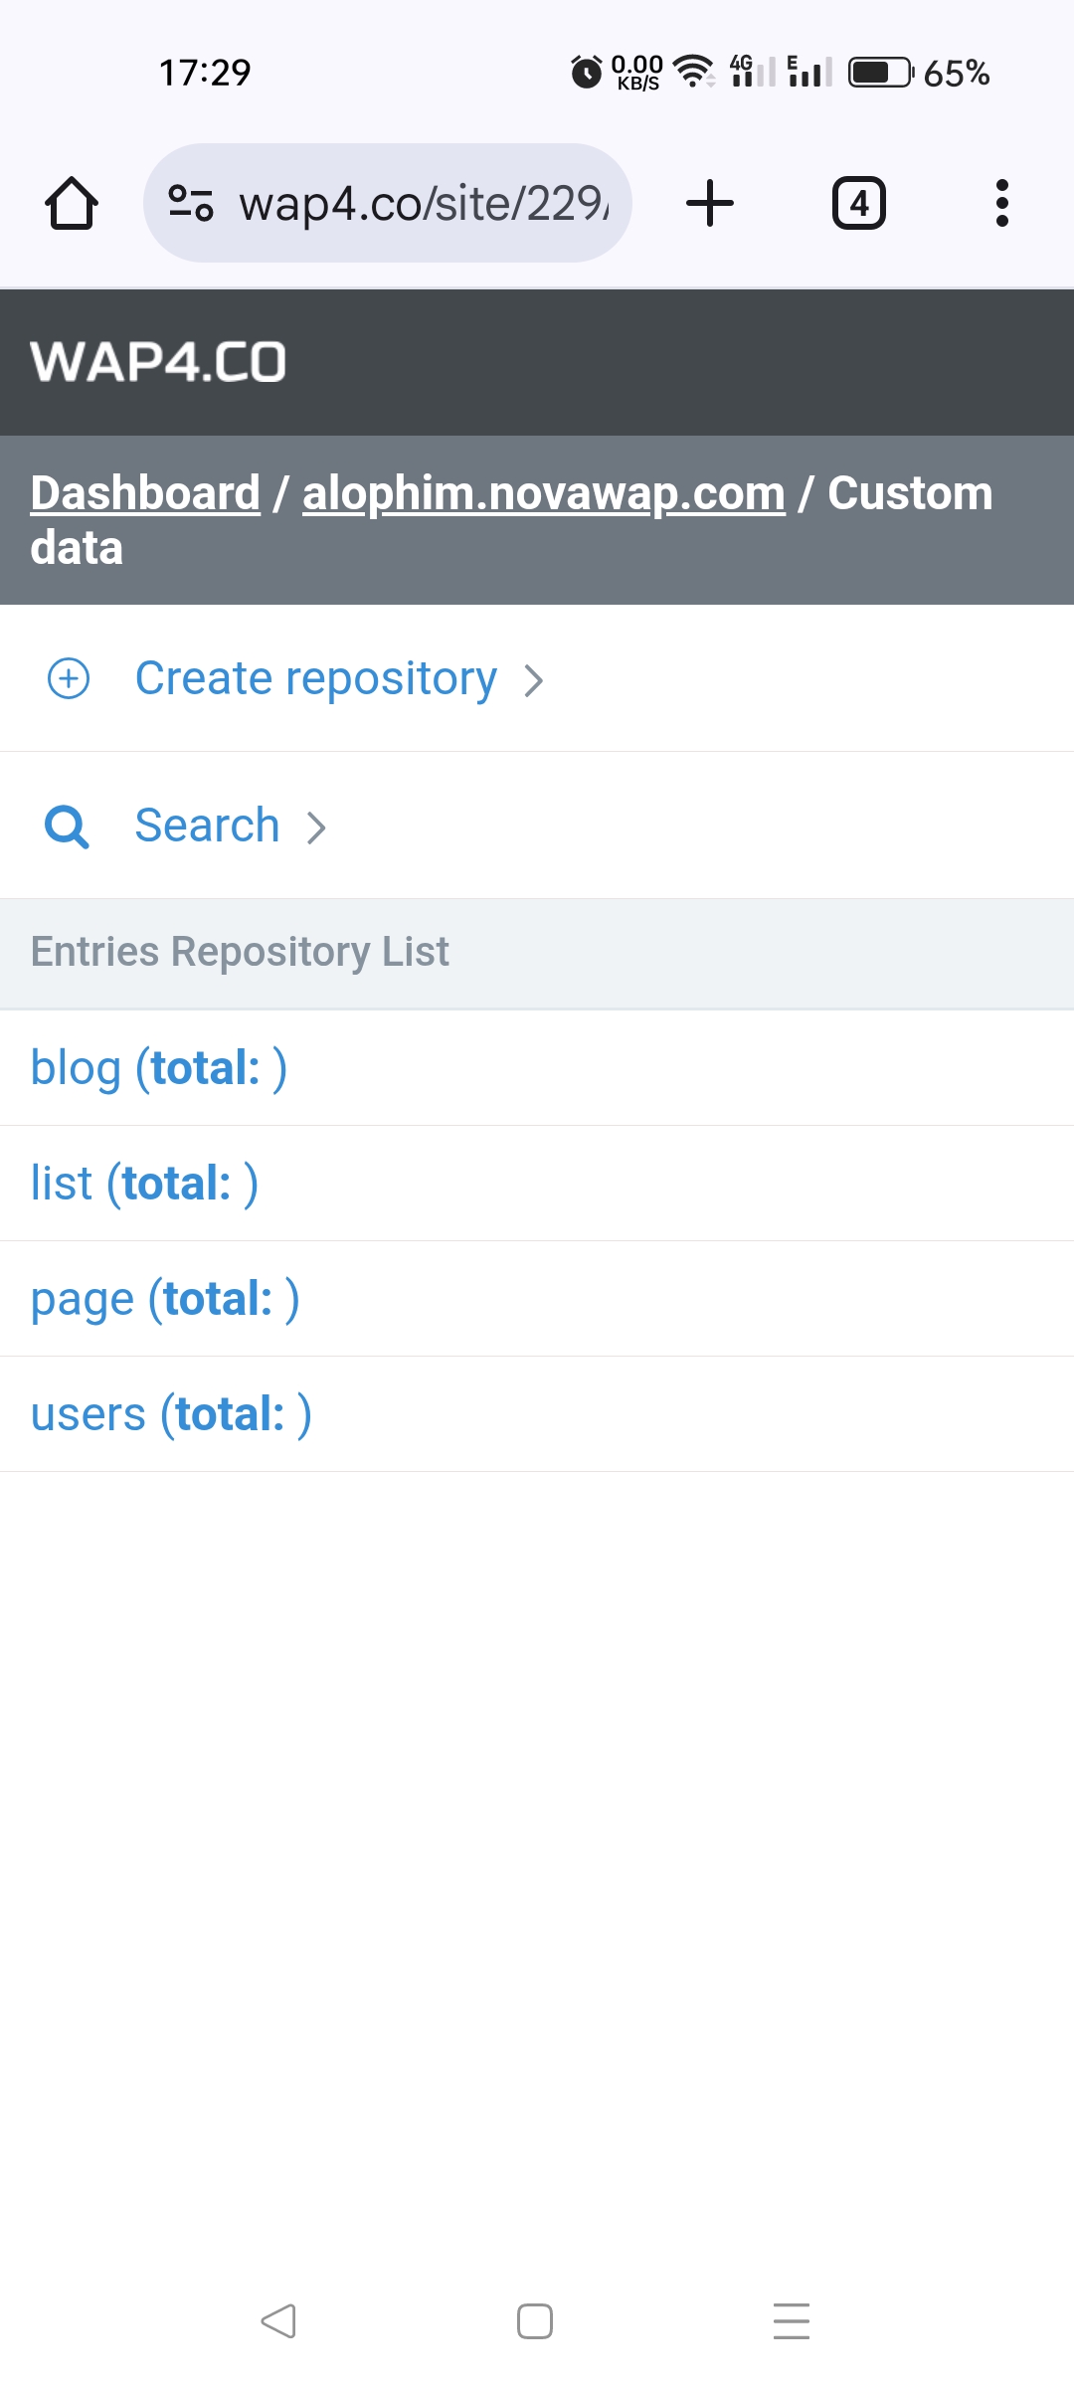Open site info icon in address bar
The image size is (1074, 2387).
click(x=190, y=203)
